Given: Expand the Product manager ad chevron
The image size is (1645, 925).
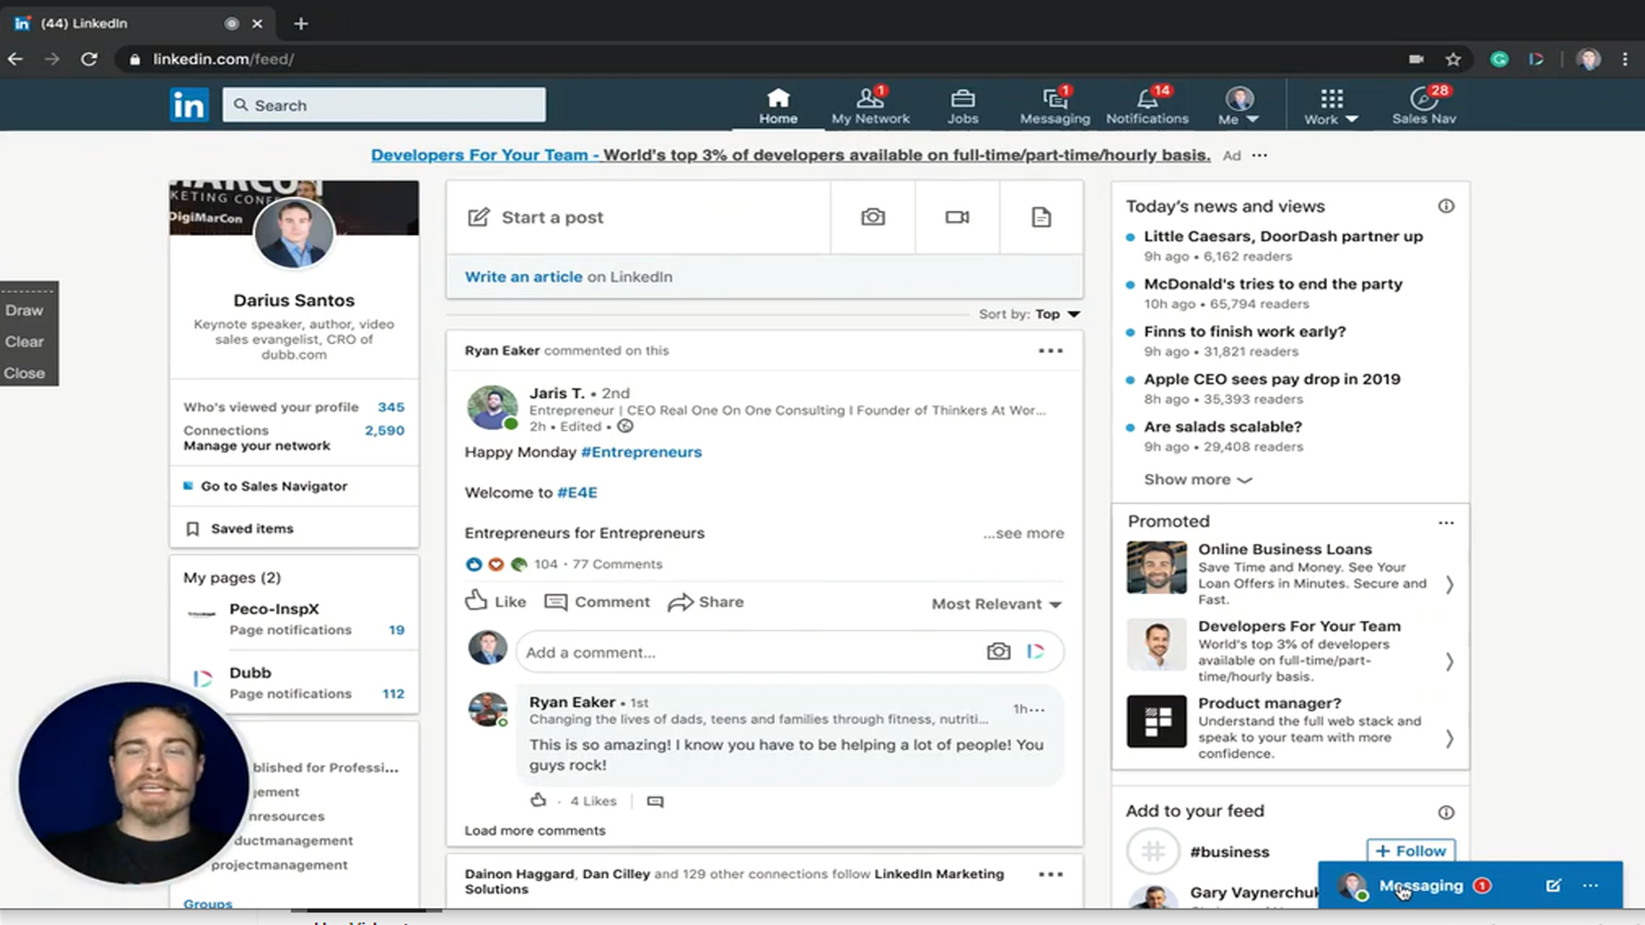Looking at the screenshot, I should point(1449,738).
